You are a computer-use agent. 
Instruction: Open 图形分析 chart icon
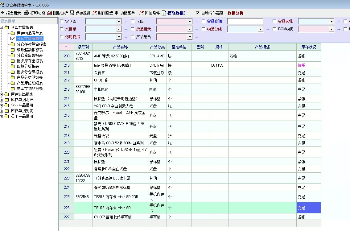point(50,13)
